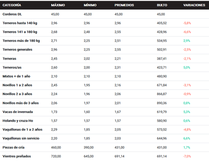Viewport: 209px width, 162px height.
Task: Click the MÍNIMO column header
Action: tap(90, 5)
